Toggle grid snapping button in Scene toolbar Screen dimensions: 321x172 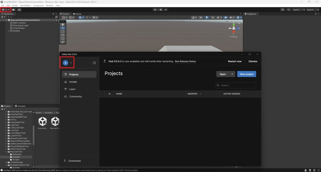coord(87,18)
